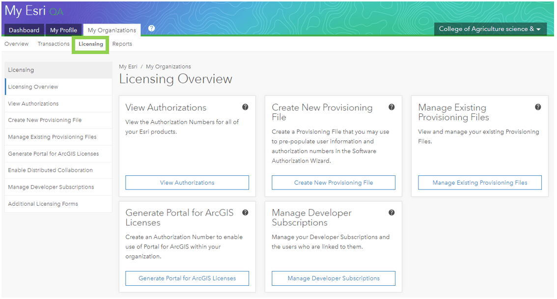Select the Reports sub-tab
557x299 pixels.
click(122, 44)
